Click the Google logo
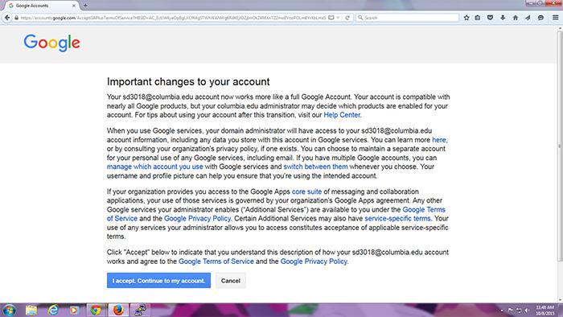 pos(52,43)
